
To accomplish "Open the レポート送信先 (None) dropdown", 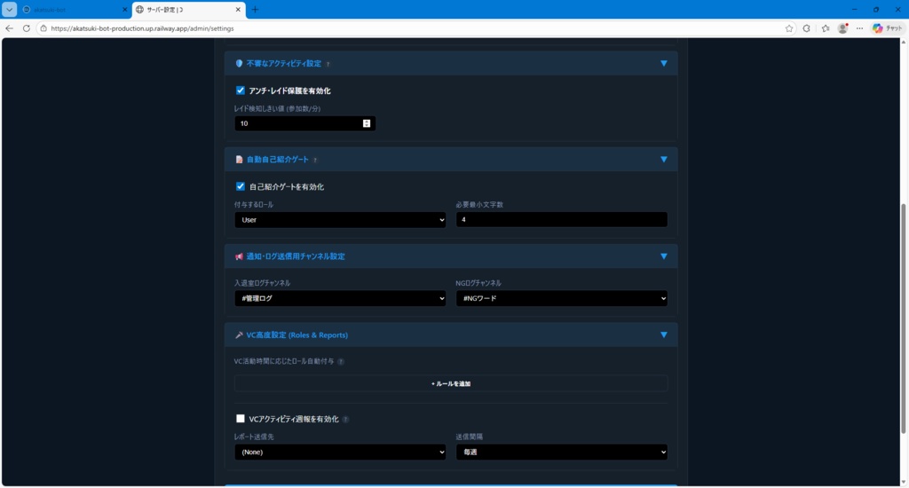I will click(340, 453).
